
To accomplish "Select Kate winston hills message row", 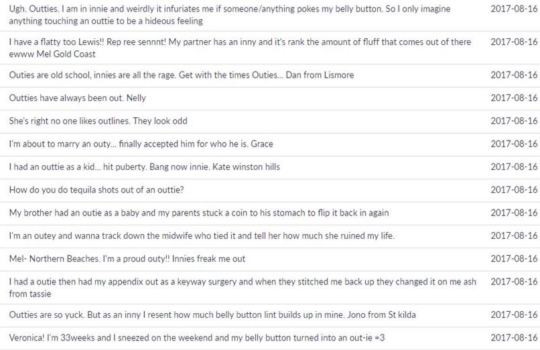I will [x=270, y=167].
